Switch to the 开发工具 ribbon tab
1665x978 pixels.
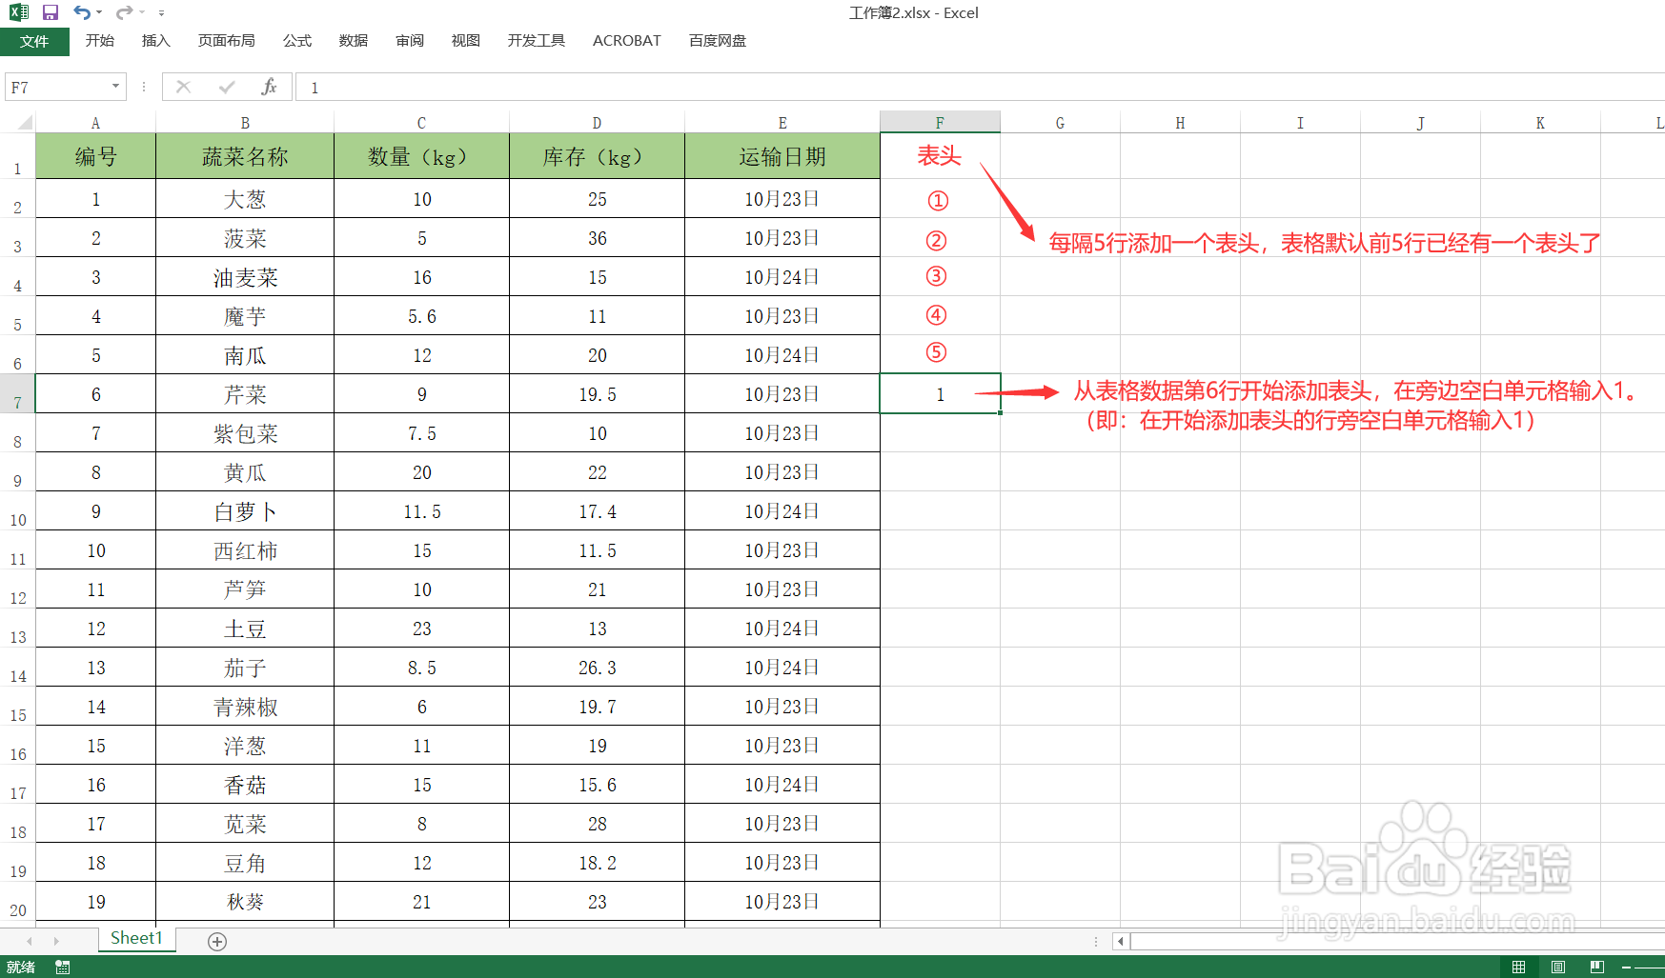[537, 41]
